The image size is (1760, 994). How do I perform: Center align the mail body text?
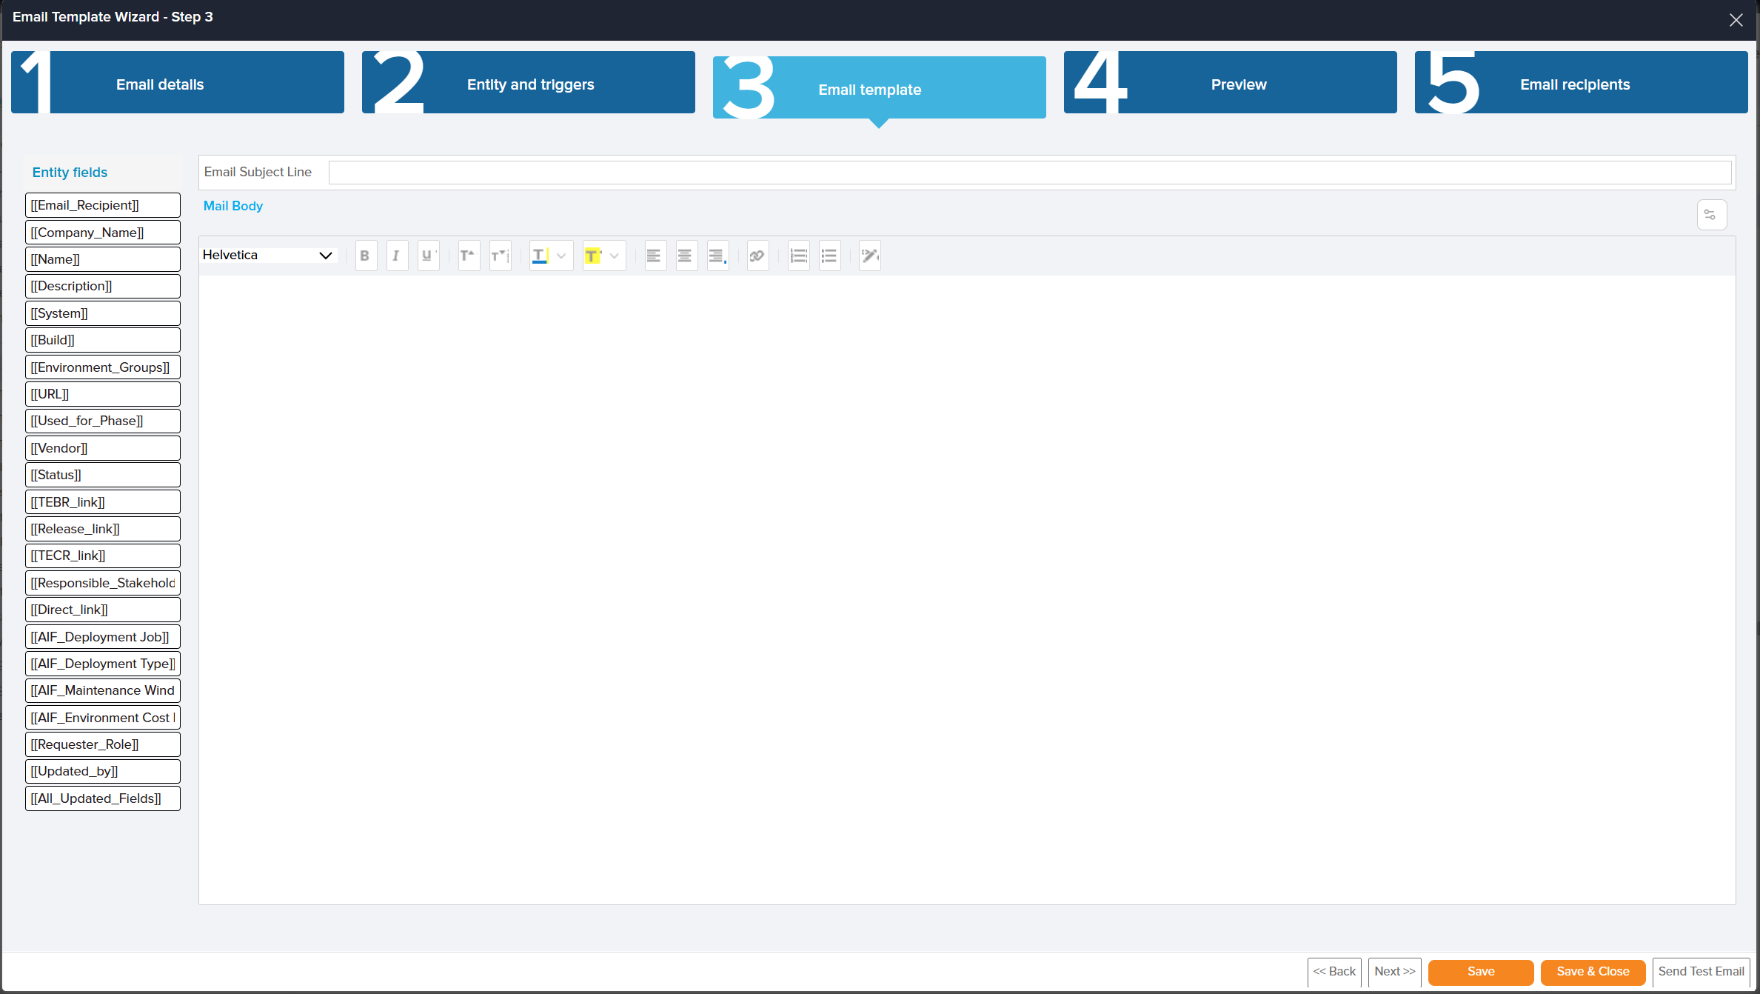coord(685,256)
